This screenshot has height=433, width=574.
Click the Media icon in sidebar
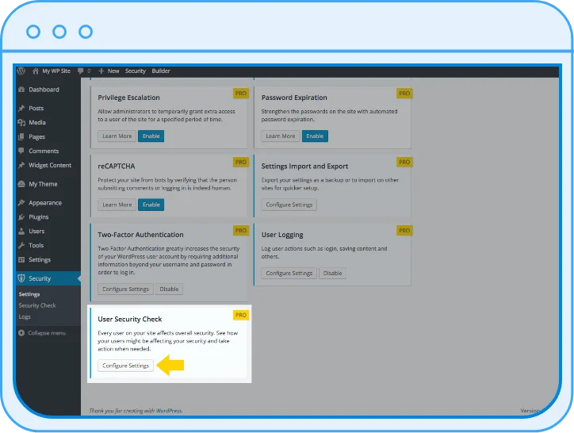point(21,122)
